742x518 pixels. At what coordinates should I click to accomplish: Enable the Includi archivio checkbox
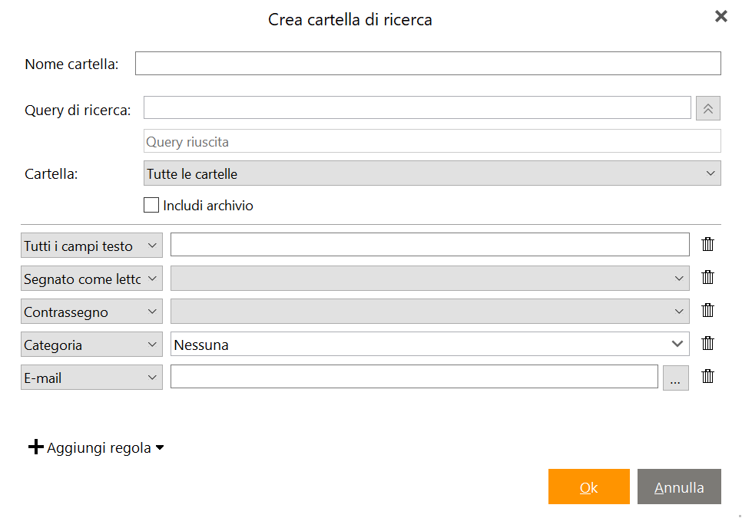(151, 205)
